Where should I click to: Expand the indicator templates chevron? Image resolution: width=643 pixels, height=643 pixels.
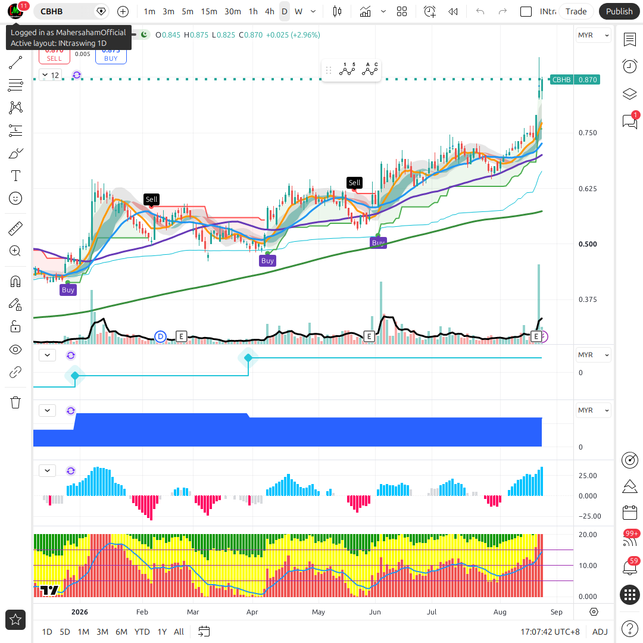pos(383,11)
